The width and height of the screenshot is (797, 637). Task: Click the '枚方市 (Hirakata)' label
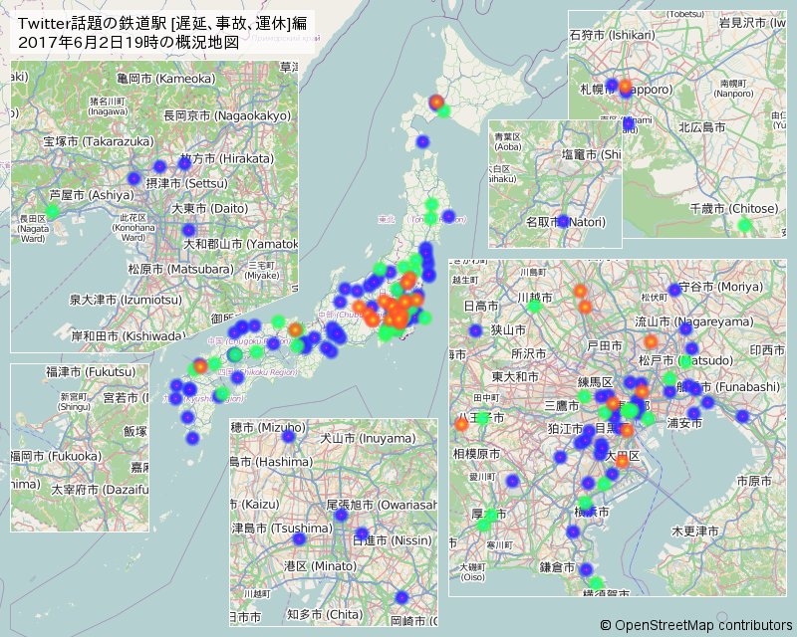226,158
